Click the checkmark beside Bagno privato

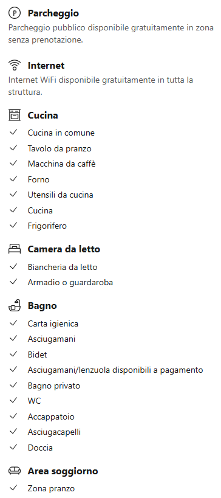(13, 386)
